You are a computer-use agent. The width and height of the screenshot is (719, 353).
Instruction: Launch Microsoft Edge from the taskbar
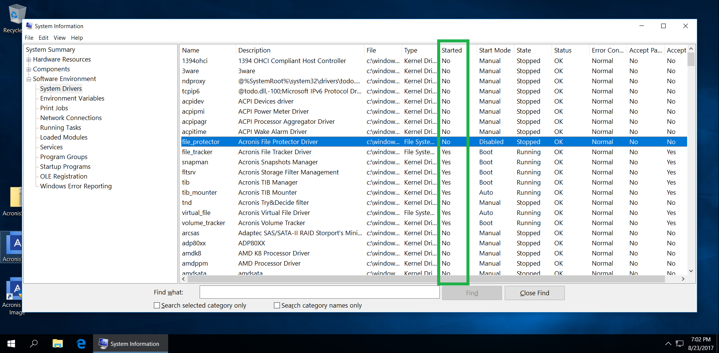pyautogui.click(x=81, y=344)
